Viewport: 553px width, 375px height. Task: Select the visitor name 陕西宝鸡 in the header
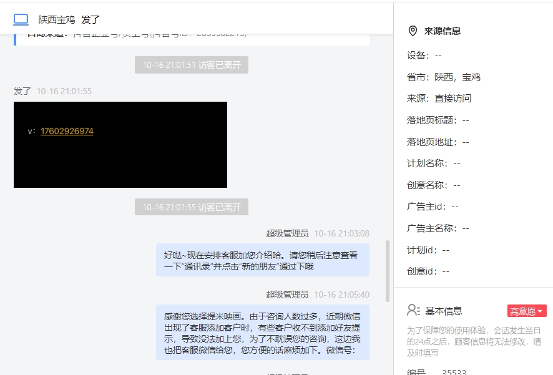57,20
